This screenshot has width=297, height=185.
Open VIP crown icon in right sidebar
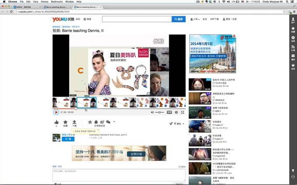293,66
